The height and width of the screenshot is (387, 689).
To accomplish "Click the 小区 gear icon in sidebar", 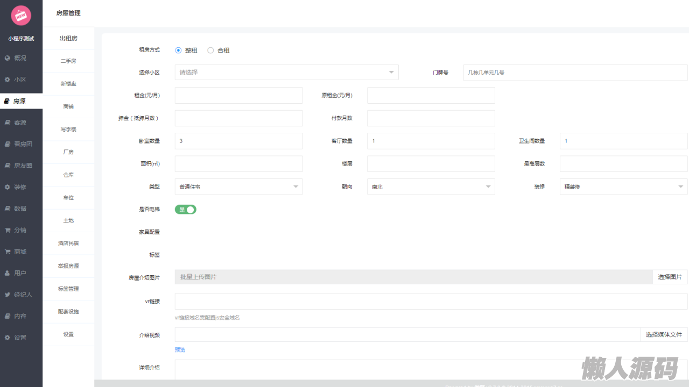I will click(x=8, y=80).
